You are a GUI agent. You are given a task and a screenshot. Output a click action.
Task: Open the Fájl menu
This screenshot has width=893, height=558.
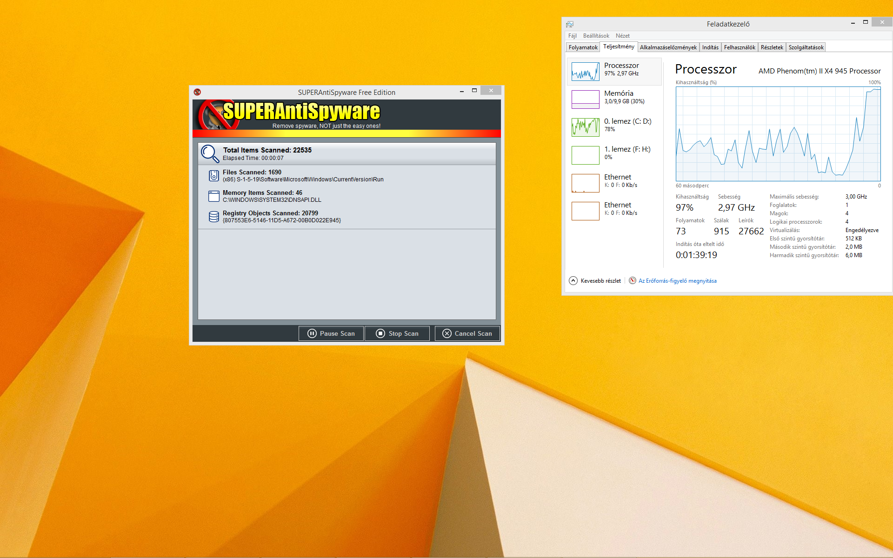(x=572, y=36)
